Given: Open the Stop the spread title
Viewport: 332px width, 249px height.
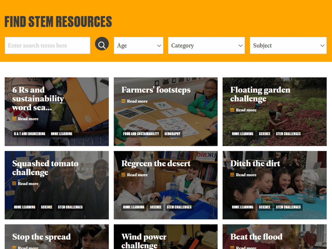Looking at the screenshot, I should pos(41,237).
